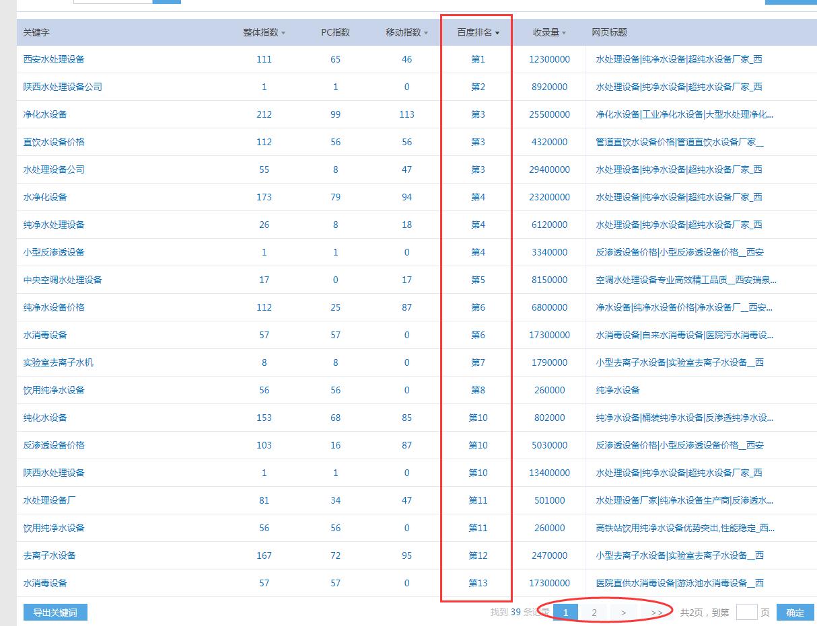Open keyword 陕西水处理设备公司
The image size is (817, 626).
pyautogui.click(x=63, y=87)
